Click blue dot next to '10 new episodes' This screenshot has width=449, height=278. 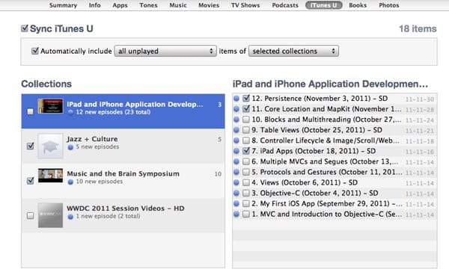click(70, 182)
